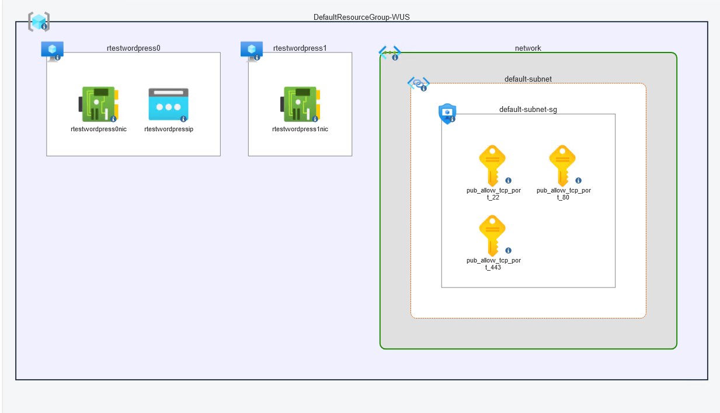Viewport: 720px width, 413px height.
Task: Click the default-subnet subnet icon
Action: 417,83
